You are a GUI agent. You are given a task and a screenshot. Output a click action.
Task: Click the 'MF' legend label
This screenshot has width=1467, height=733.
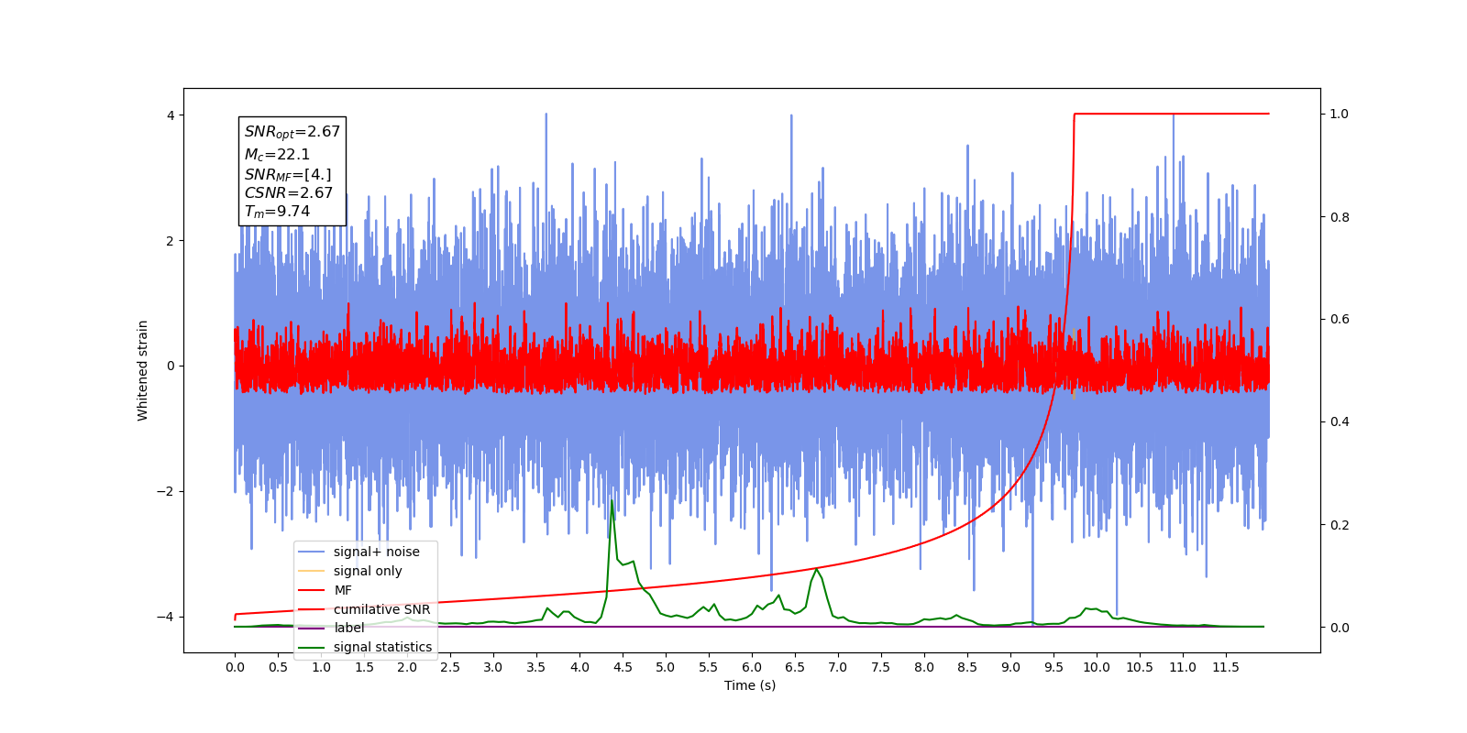tap(343, 590)
